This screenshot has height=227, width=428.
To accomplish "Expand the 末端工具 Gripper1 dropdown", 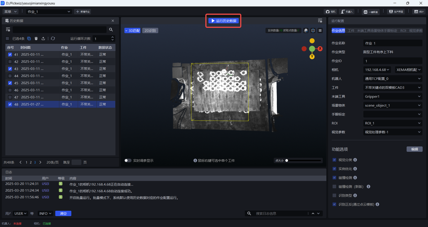I will pyautogui.click(x=393, y=96).
